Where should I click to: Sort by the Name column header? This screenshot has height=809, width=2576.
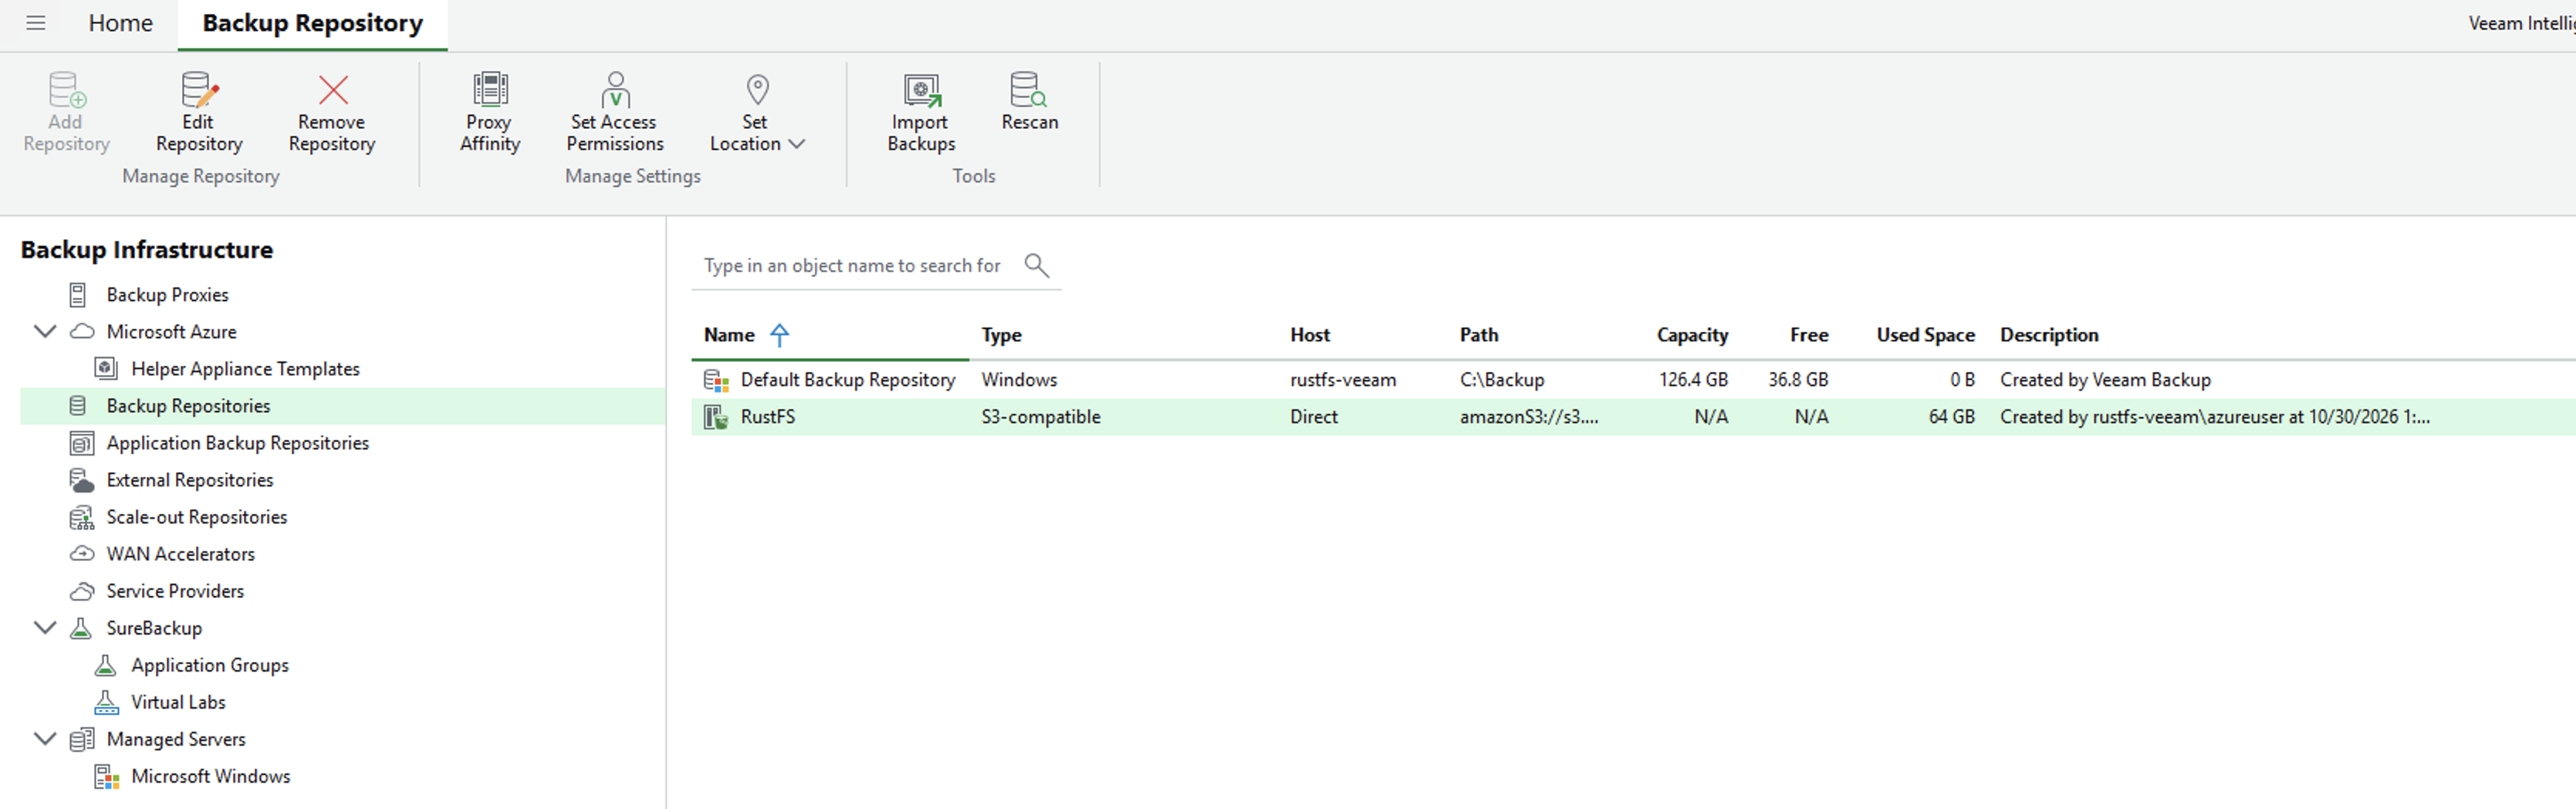(729, 335)
